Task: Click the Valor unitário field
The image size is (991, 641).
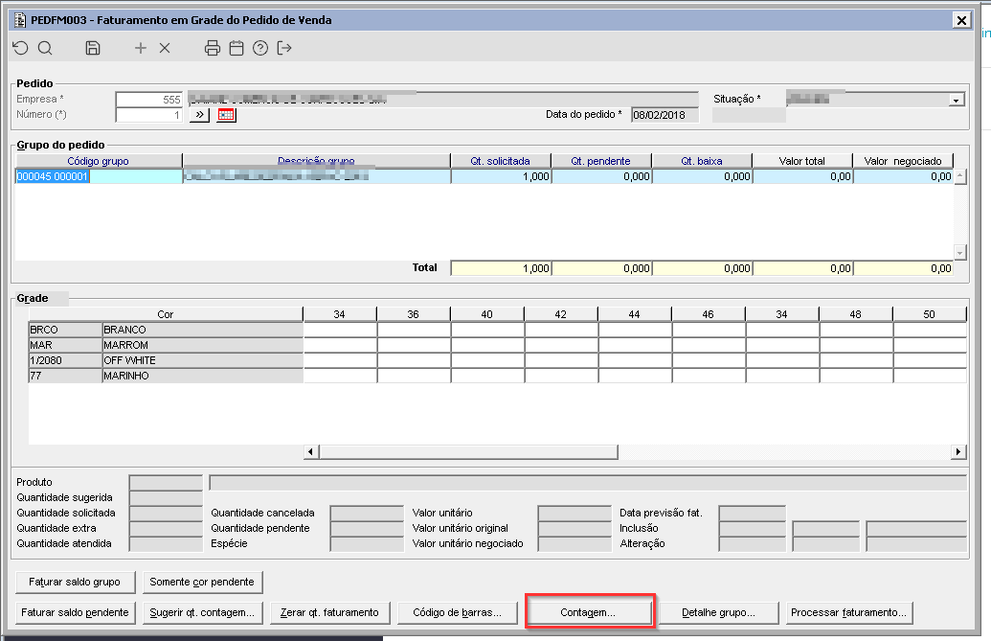Action: click(x=574, y=514)
